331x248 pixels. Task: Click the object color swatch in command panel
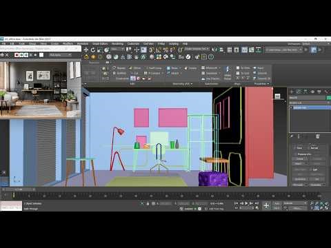point(329,98)
